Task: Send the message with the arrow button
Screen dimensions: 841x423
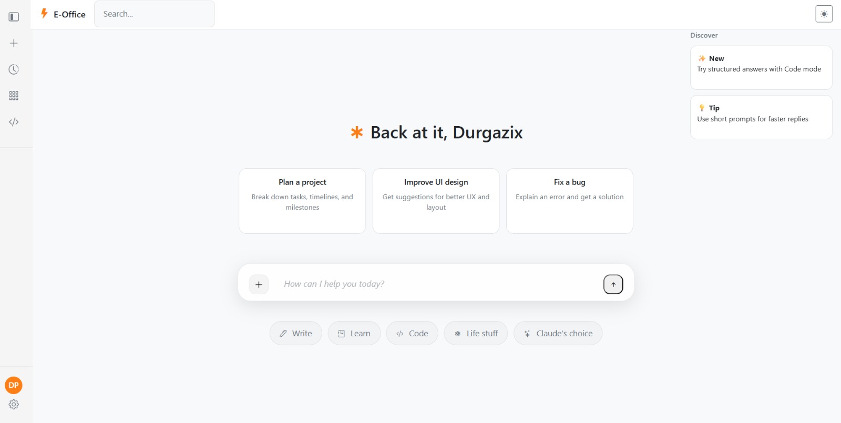Action: [x=613, y=284]
